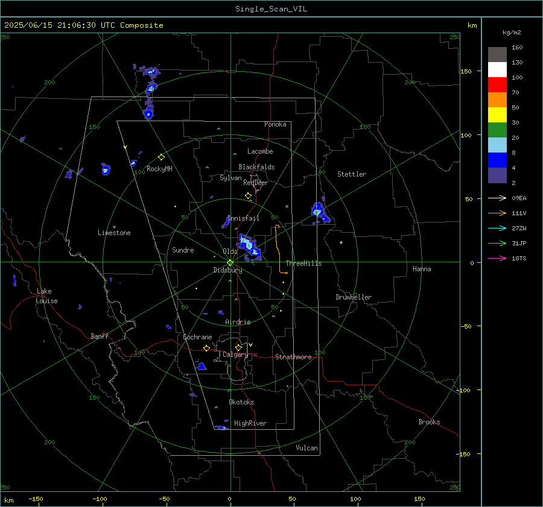This screenshot has width=543, height=507.
Task: Click the 70 value on the color scale
Action: tap(515, 92)
